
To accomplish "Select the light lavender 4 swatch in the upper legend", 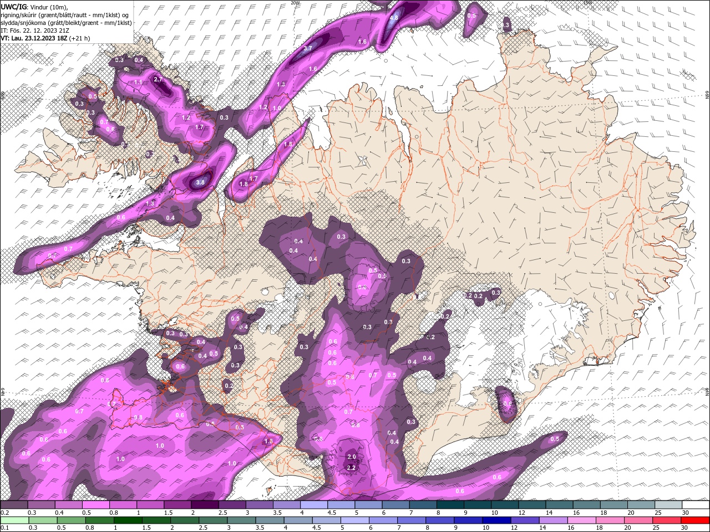I will pyautogui.click(x=314, y=505).
